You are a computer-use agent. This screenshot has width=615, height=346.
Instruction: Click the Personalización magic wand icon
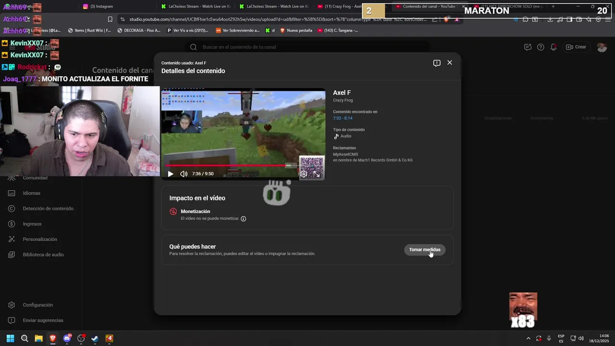[x=12, y=239]
